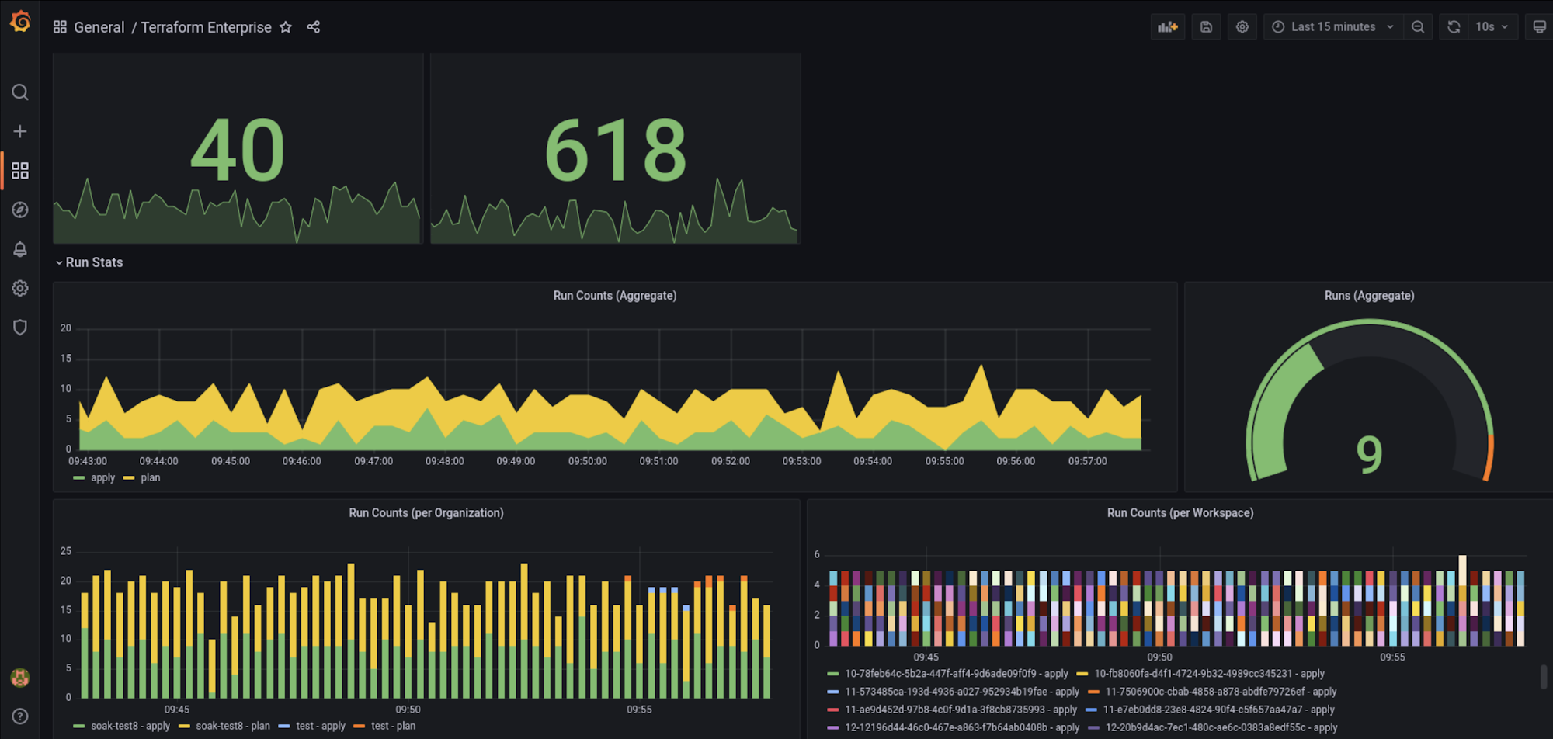The width and height of the screenshot is (1553, 739).
Task: Open the Explore section from the sidebar
Action: tap(20, 210)
